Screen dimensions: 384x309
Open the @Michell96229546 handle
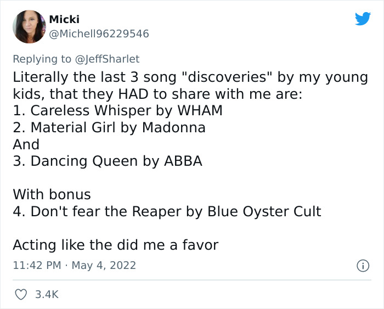99,34
